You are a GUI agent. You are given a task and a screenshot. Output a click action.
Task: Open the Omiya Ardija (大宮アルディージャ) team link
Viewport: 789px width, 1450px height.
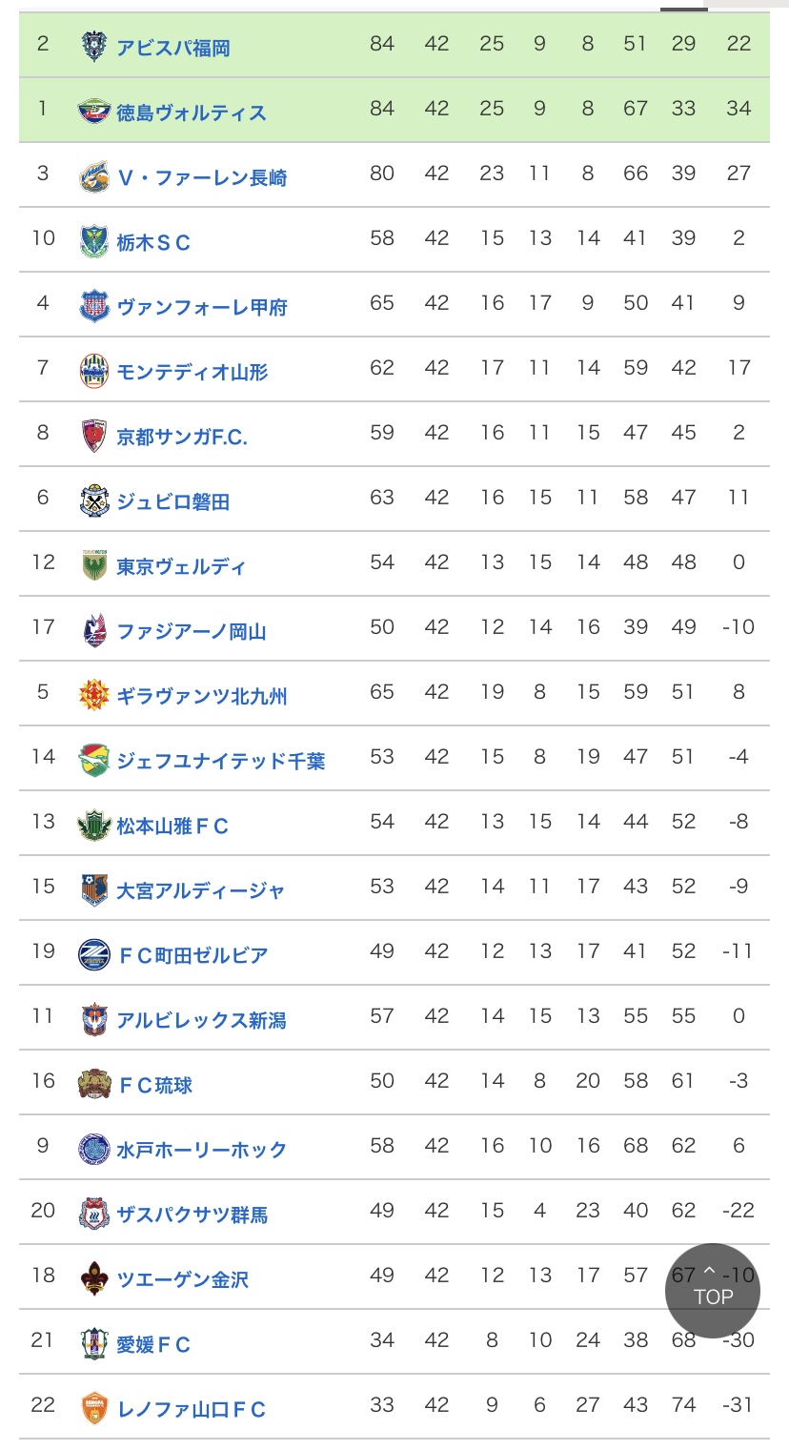201,890
